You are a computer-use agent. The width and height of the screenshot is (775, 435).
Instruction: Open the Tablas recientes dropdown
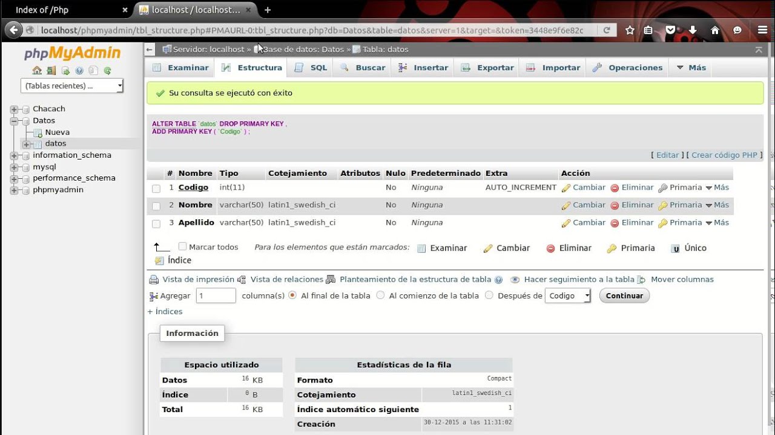tap(72, 86)
